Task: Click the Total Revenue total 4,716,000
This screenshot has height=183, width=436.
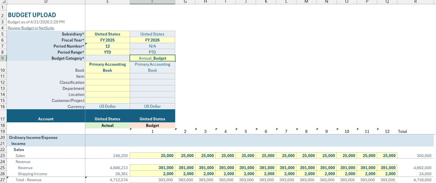Action: click(422, 180)
